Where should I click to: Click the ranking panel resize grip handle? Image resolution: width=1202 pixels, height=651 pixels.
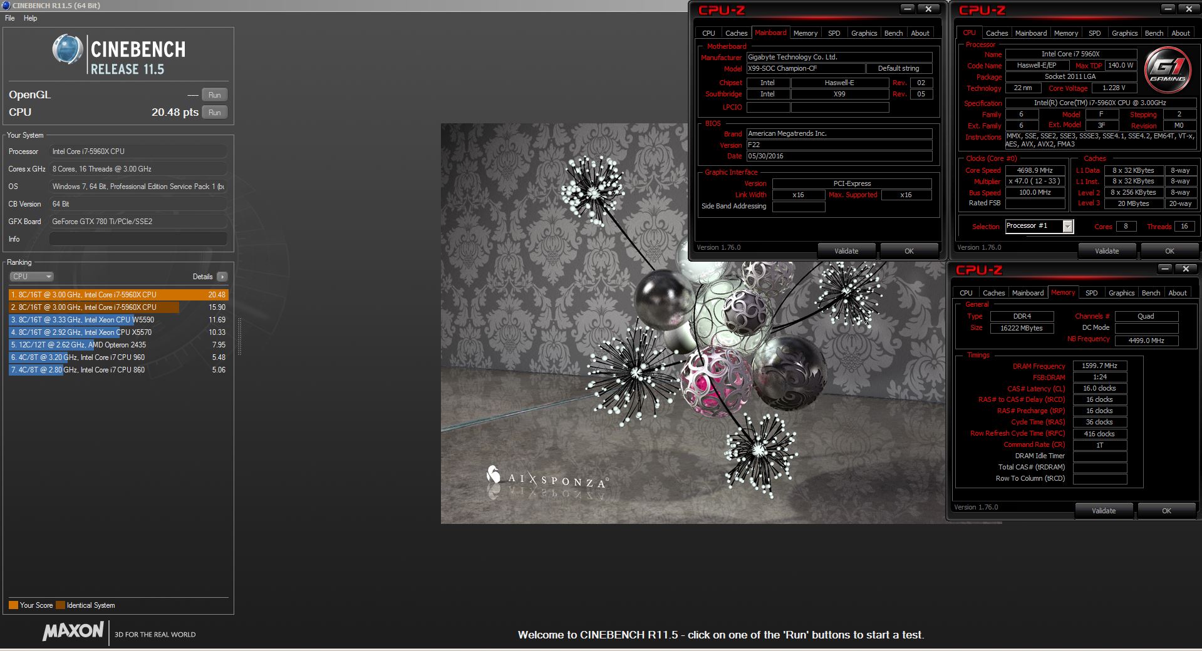tap(239, 336)
